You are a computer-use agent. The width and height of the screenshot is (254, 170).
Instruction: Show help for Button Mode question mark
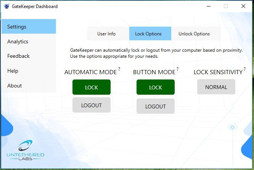pos(178,69)
